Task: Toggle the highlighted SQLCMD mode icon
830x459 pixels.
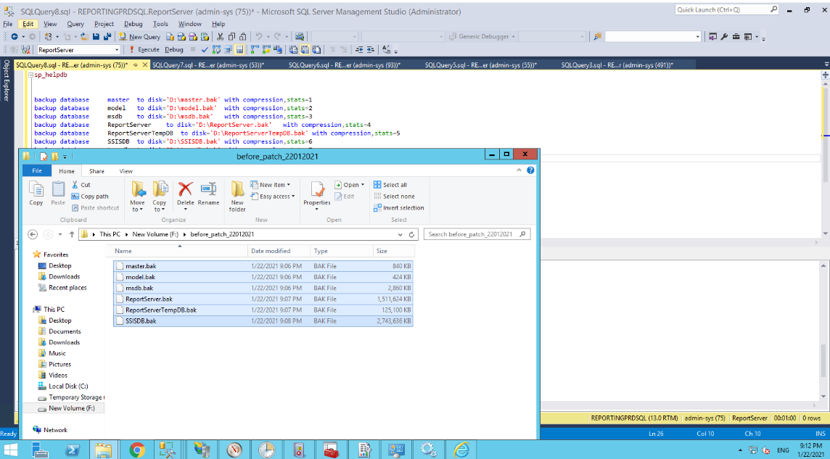Action: pos(240,50)
